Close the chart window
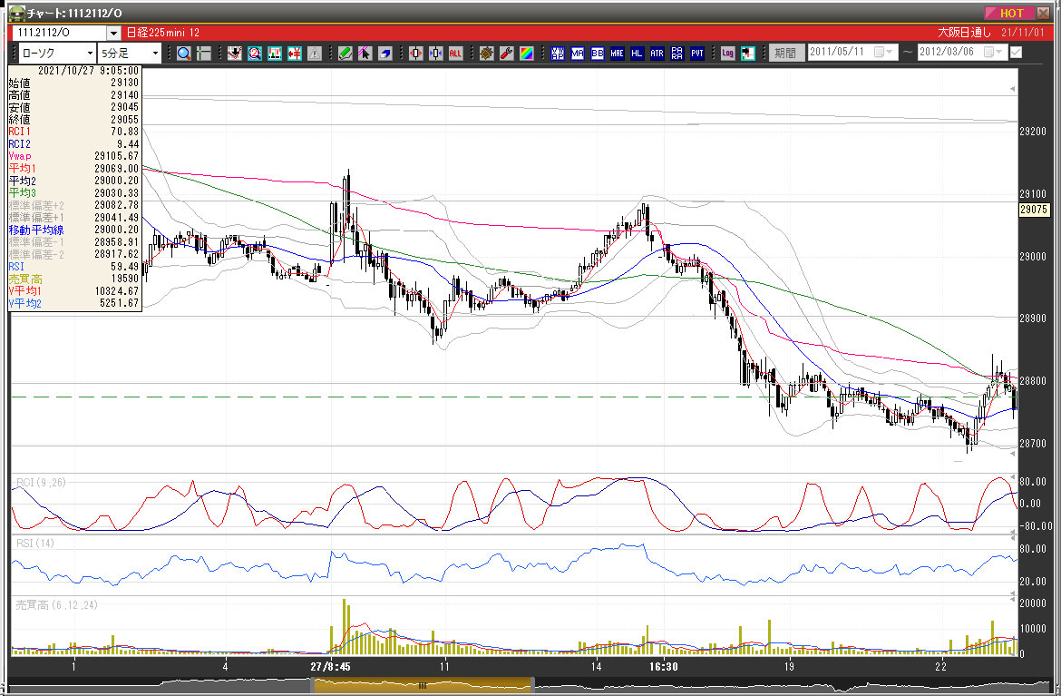The width and height of the screenshot is (1061, 696). (x=1044, y=13)
